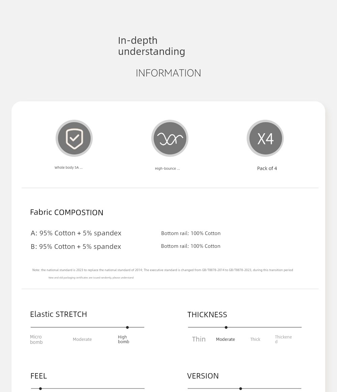Select the Whole body 5A label

click(68, 167)
